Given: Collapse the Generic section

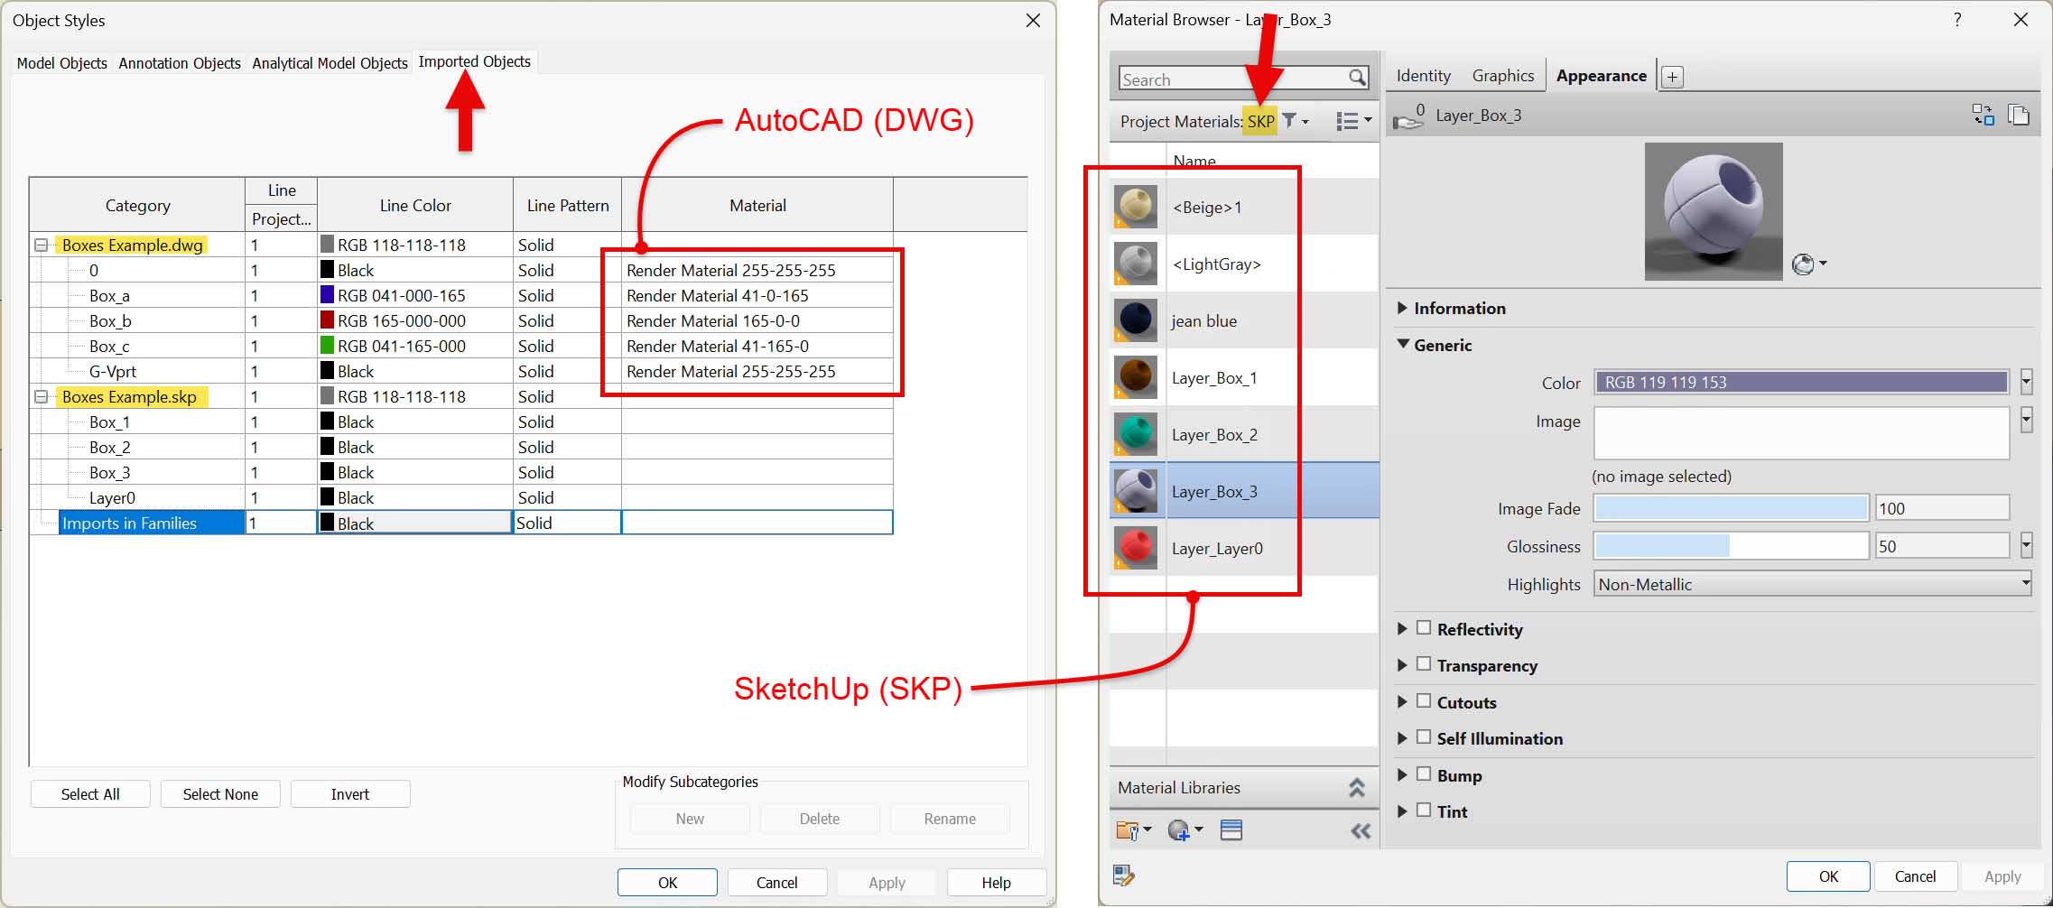Looking at the screenshot, I should point(1404,345).
